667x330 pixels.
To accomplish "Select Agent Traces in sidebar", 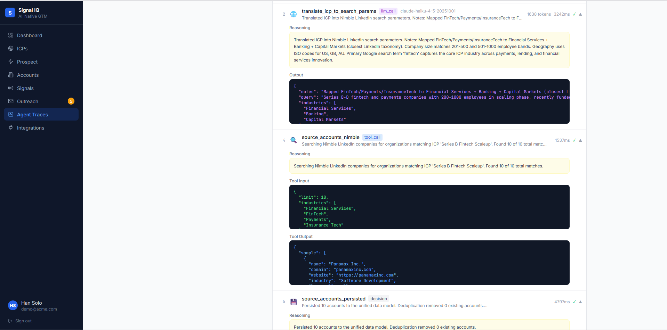I will [x=41, y=114].
